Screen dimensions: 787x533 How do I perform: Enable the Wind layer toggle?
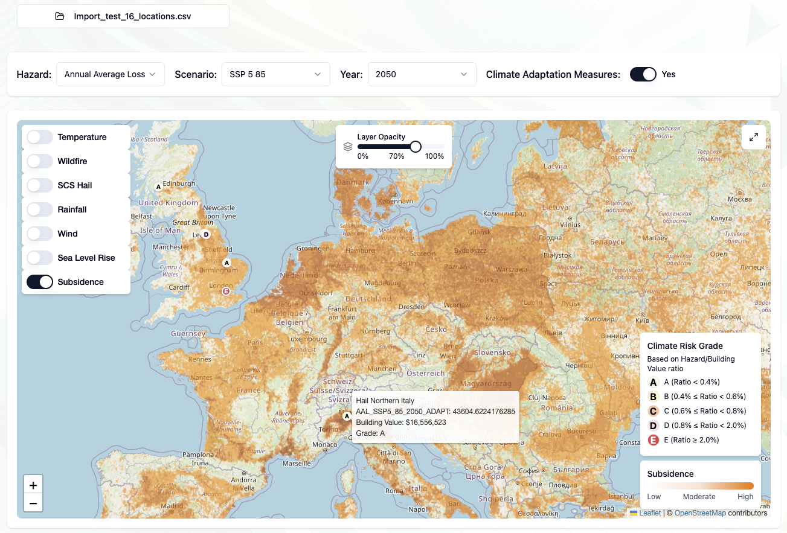click(x=40, y=234)
